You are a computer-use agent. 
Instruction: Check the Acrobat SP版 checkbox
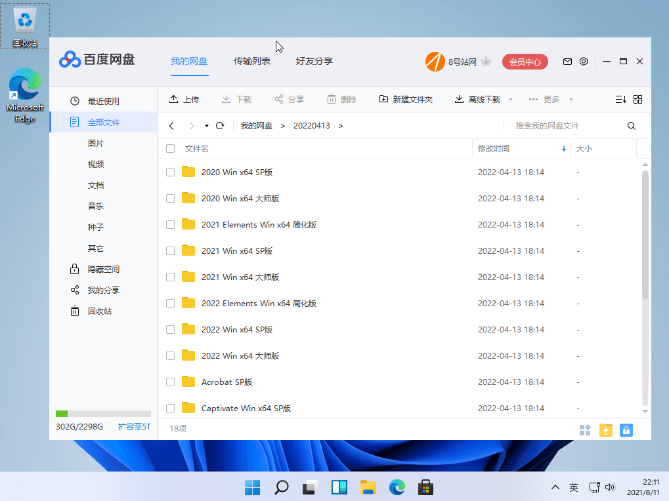(170, 382)
